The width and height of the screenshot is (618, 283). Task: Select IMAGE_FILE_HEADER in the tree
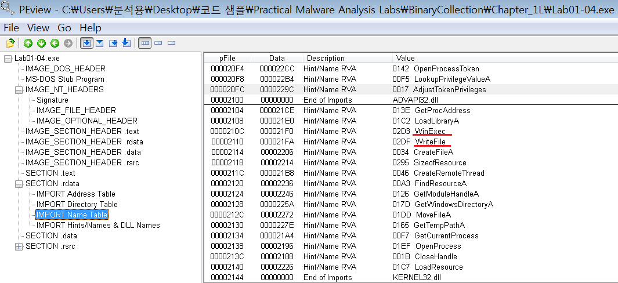coord(76,110)
